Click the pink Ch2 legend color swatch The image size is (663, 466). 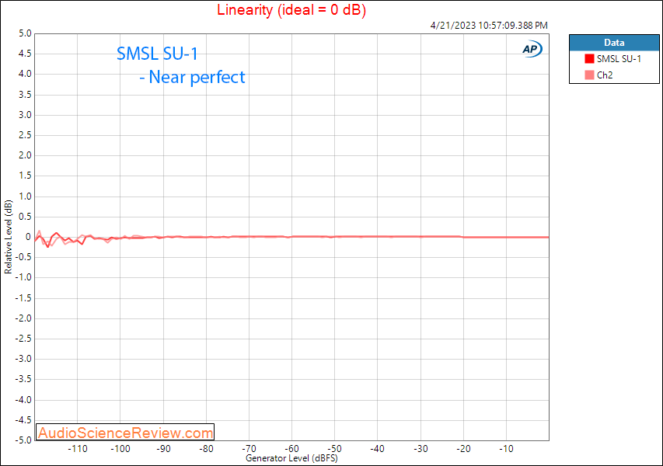589,75
